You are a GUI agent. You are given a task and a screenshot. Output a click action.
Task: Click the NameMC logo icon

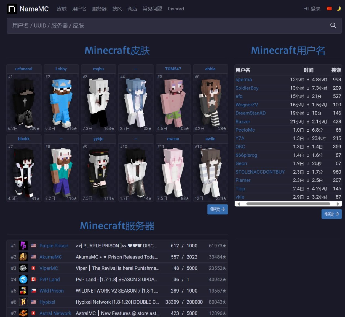(x=12, y=9)
